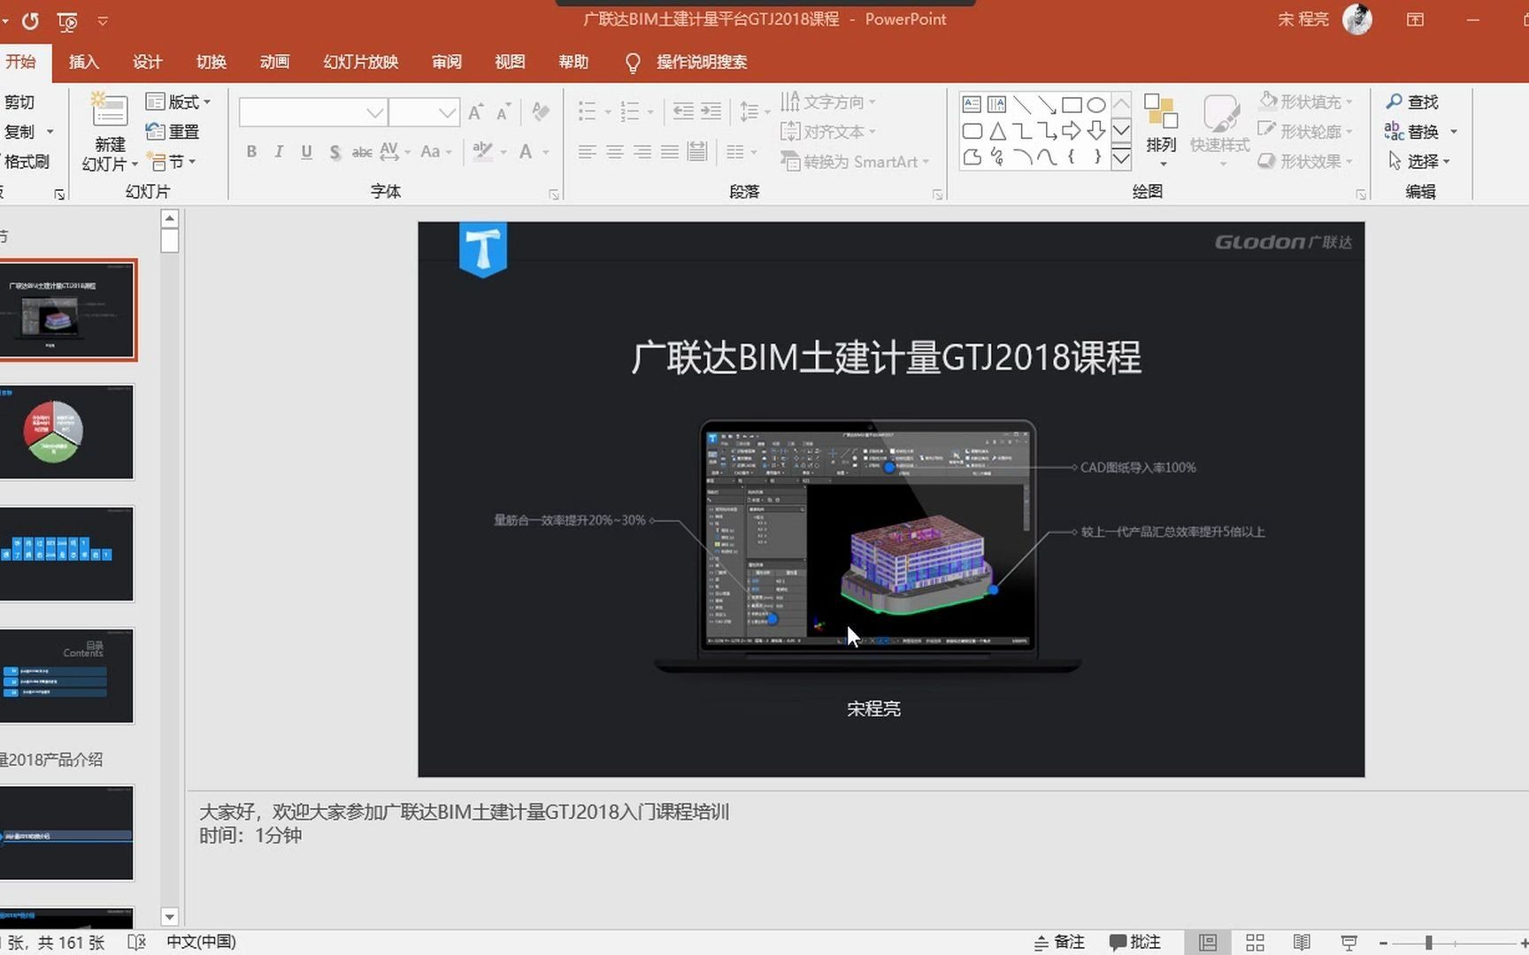Open Text Direction (文字方向) dropdown
Image resolution: width=1529 pixels, height=955 pixels.
tap(828, 102)
